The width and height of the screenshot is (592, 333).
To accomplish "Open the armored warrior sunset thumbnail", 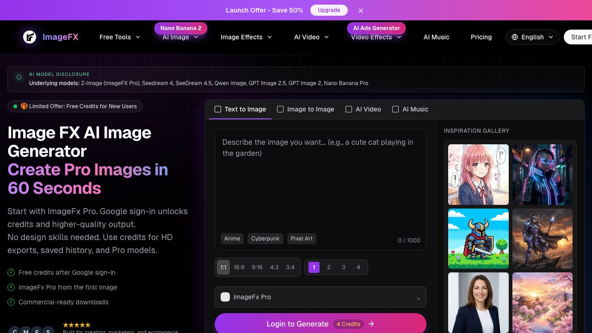I will (x=543, y=239).
